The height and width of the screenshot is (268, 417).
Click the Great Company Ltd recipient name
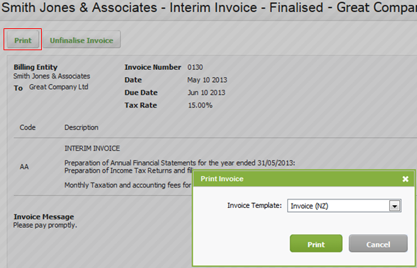point(59,87)
